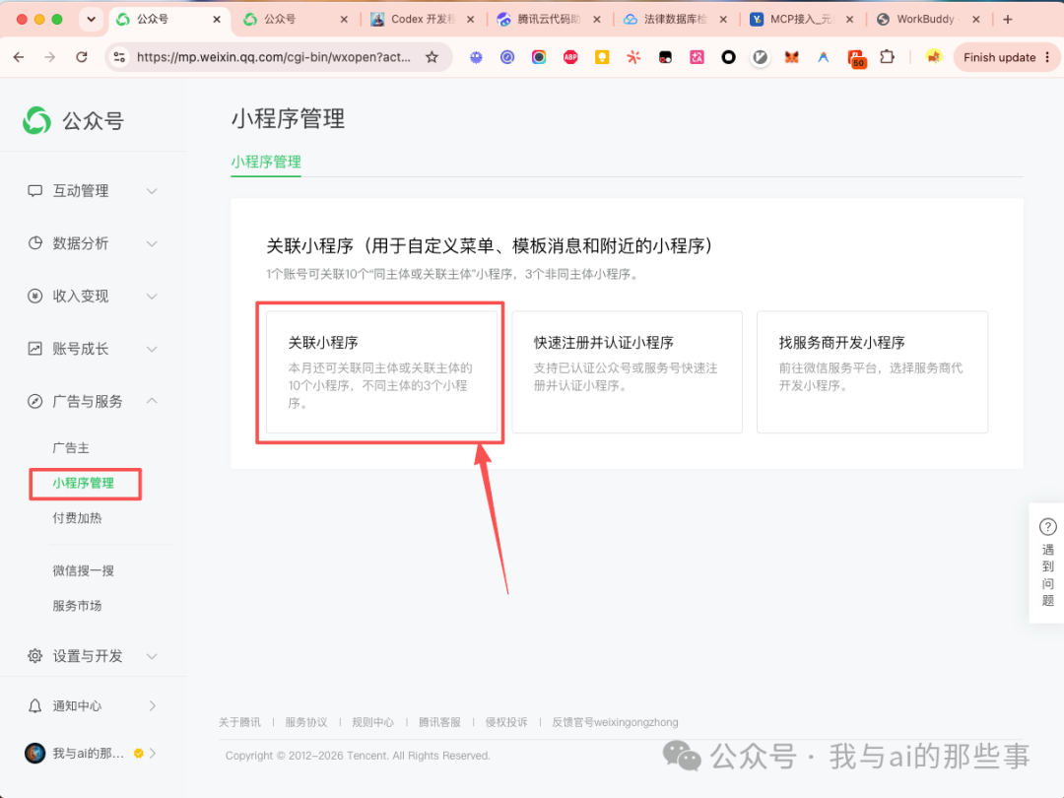Select the 小程序管理 tab under the page title
The image size is (1064, 798).
[266, 163]
